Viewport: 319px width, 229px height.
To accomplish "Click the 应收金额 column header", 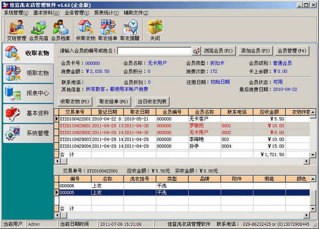I will [x=269, y=112].
